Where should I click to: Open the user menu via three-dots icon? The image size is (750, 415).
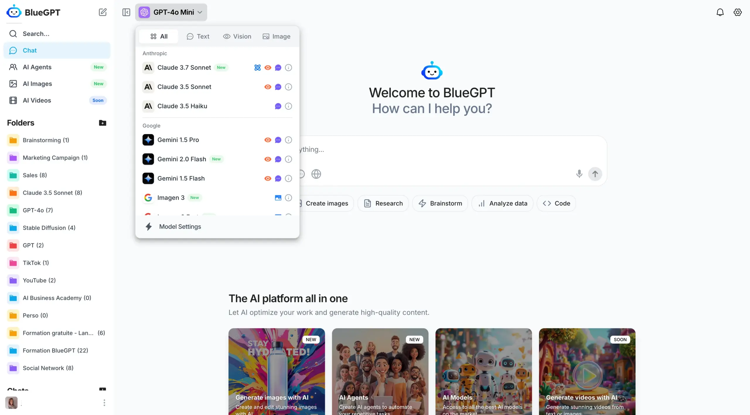coord(104,403)
